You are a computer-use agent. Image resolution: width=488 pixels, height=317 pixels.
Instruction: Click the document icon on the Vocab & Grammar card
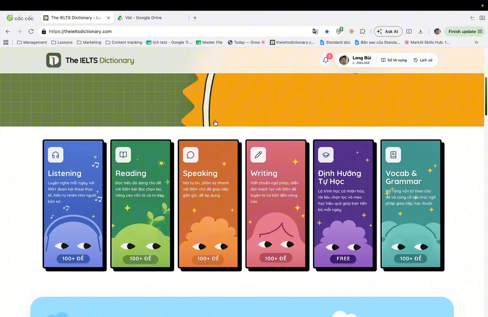pos(393,155)
